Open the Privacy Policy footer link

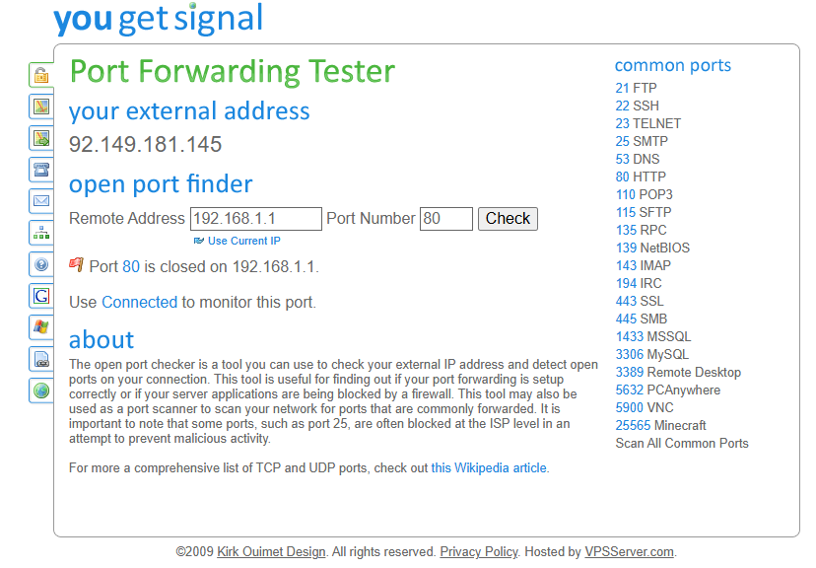[478, 552]
